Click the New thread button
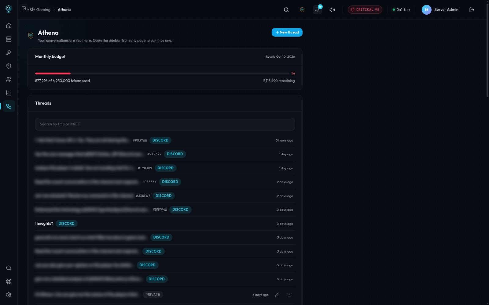 (x=287, y=32)
